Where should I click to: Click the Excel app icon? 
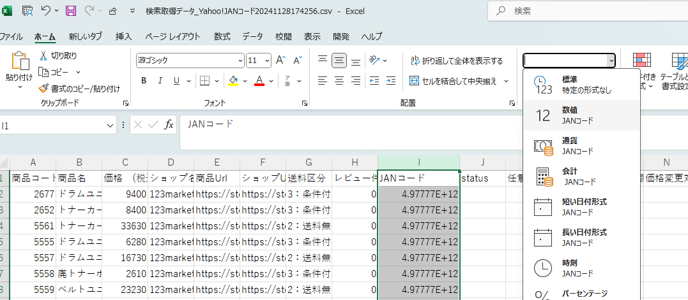(x=7, y=11)
